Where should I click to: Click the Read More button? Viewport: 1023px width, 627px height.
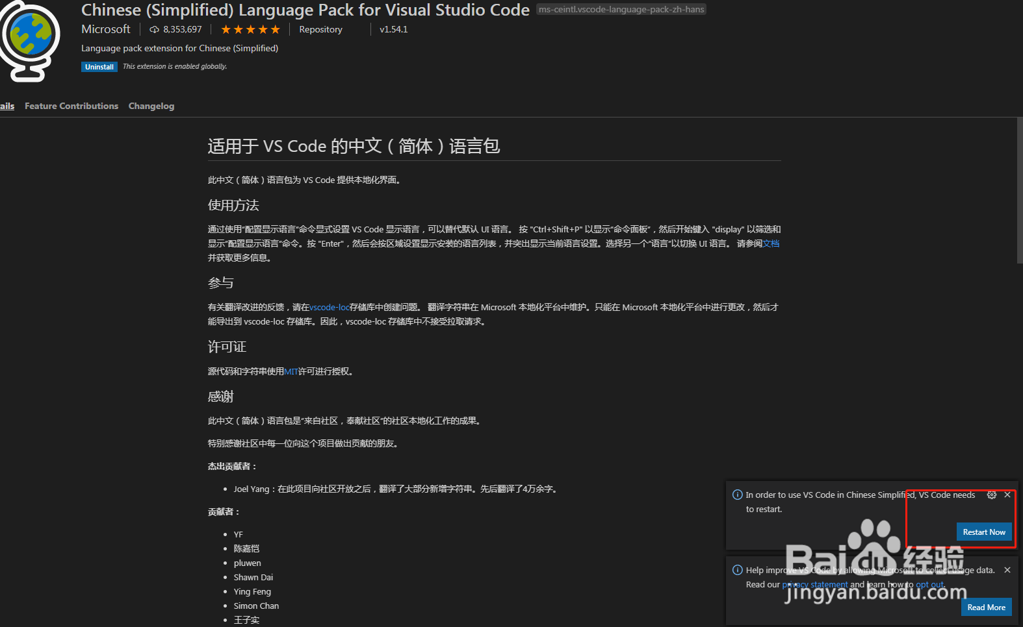pos(986,607)
